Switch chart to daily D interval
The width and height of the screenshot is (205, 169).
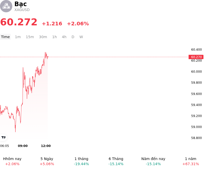point(73,37)
